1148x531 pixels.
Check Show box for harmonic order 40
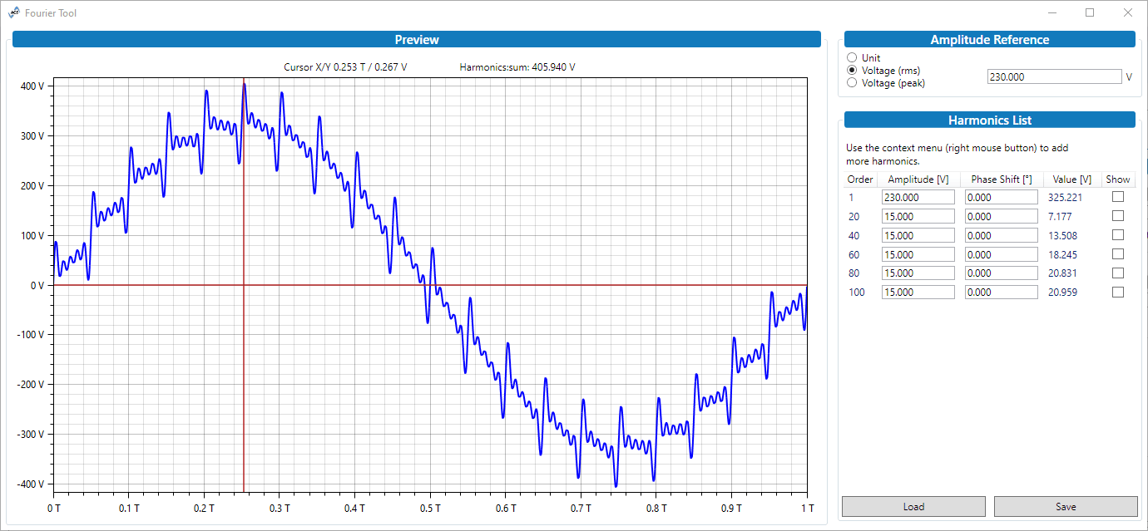(1118, 235)
